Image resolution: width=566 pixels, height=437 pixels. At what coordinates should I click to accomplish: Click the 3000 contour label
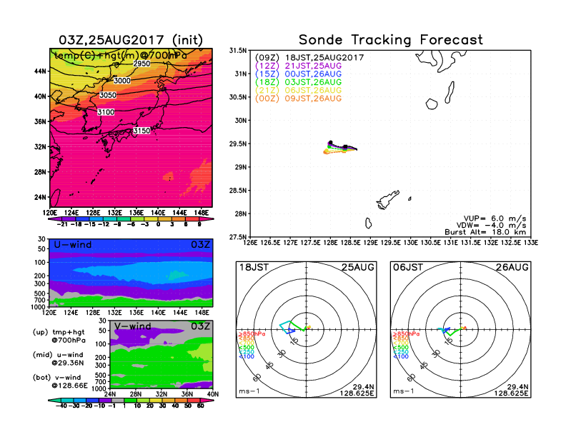pos(122,81)
